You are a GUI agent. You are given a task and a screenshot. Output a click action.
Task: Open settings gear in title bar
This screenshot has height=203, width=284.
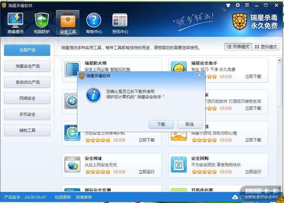pos(238,5)
